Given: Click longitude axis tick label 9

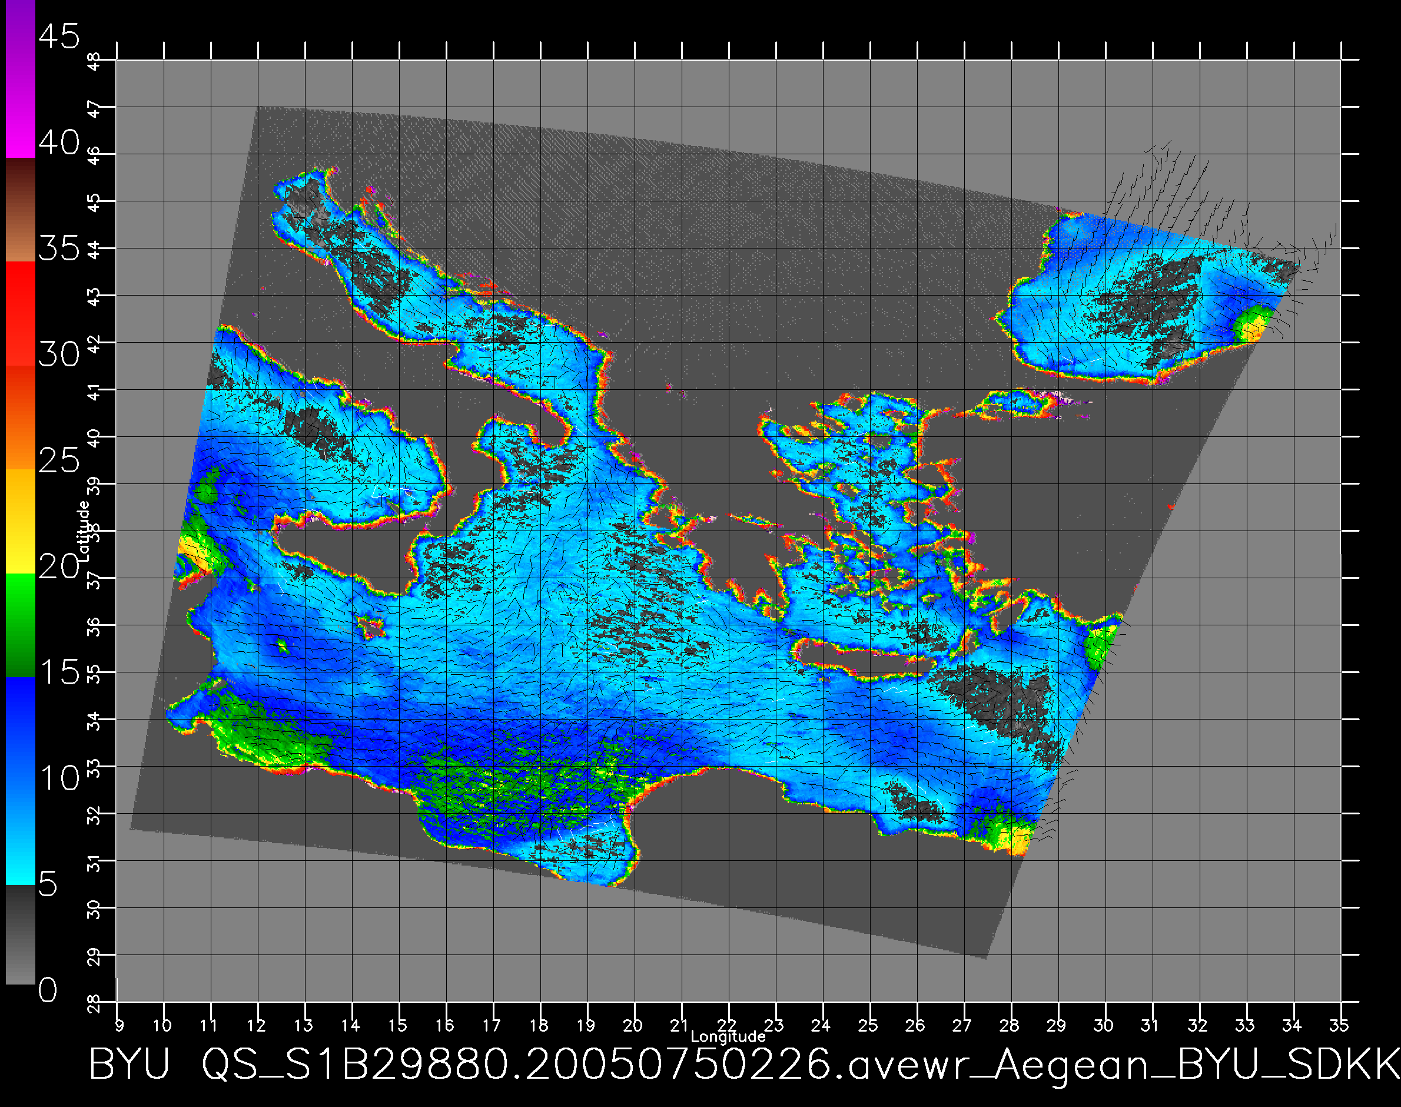Looking at the screenshot, I should click(x=118, y=1025).
